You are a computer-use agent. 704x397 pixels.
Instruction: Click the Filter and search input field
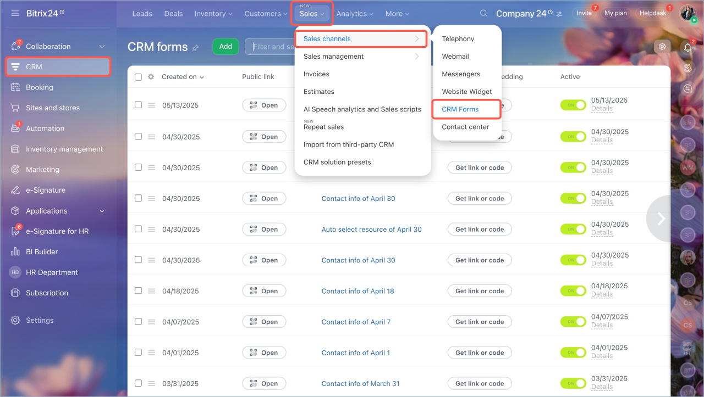(x=271, y=47)
